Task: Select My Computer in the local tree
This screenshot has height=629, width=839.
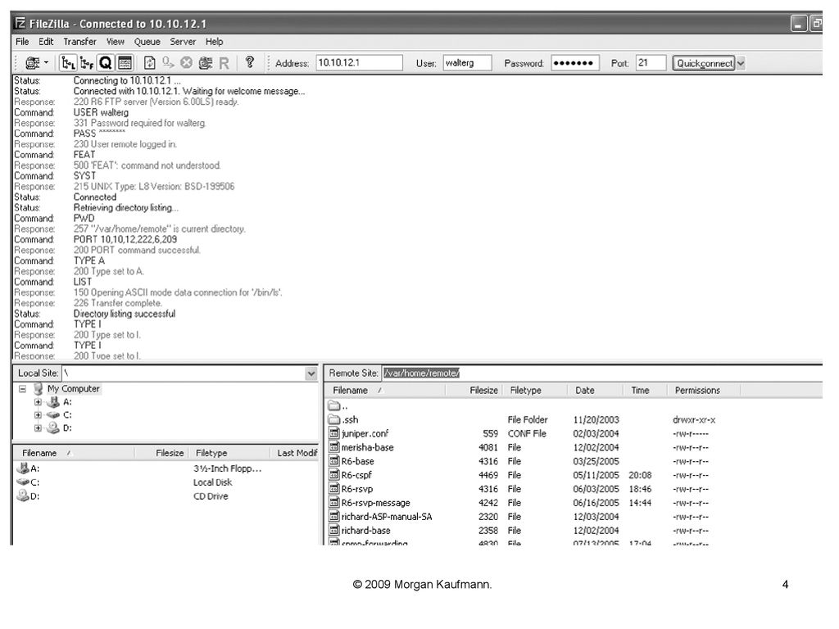Action: tap(73, 389)
